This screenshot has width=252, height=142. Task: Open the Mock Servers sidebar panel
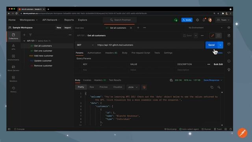pyautogui.click(x=13, y=68)
